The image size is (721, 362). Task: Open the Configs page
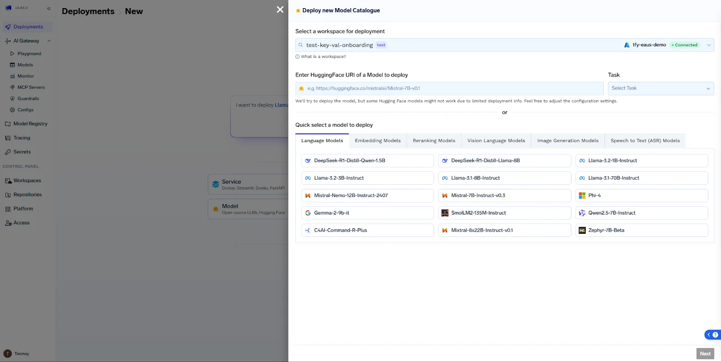tap(25, 110)
